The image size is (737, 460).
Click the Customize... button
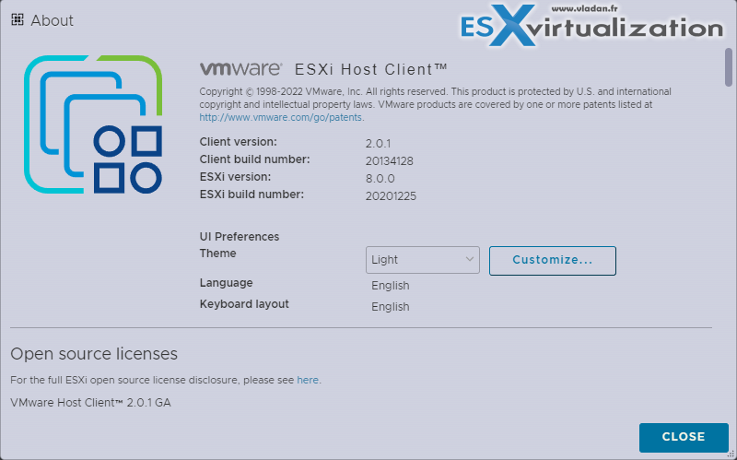coord(552,260)
